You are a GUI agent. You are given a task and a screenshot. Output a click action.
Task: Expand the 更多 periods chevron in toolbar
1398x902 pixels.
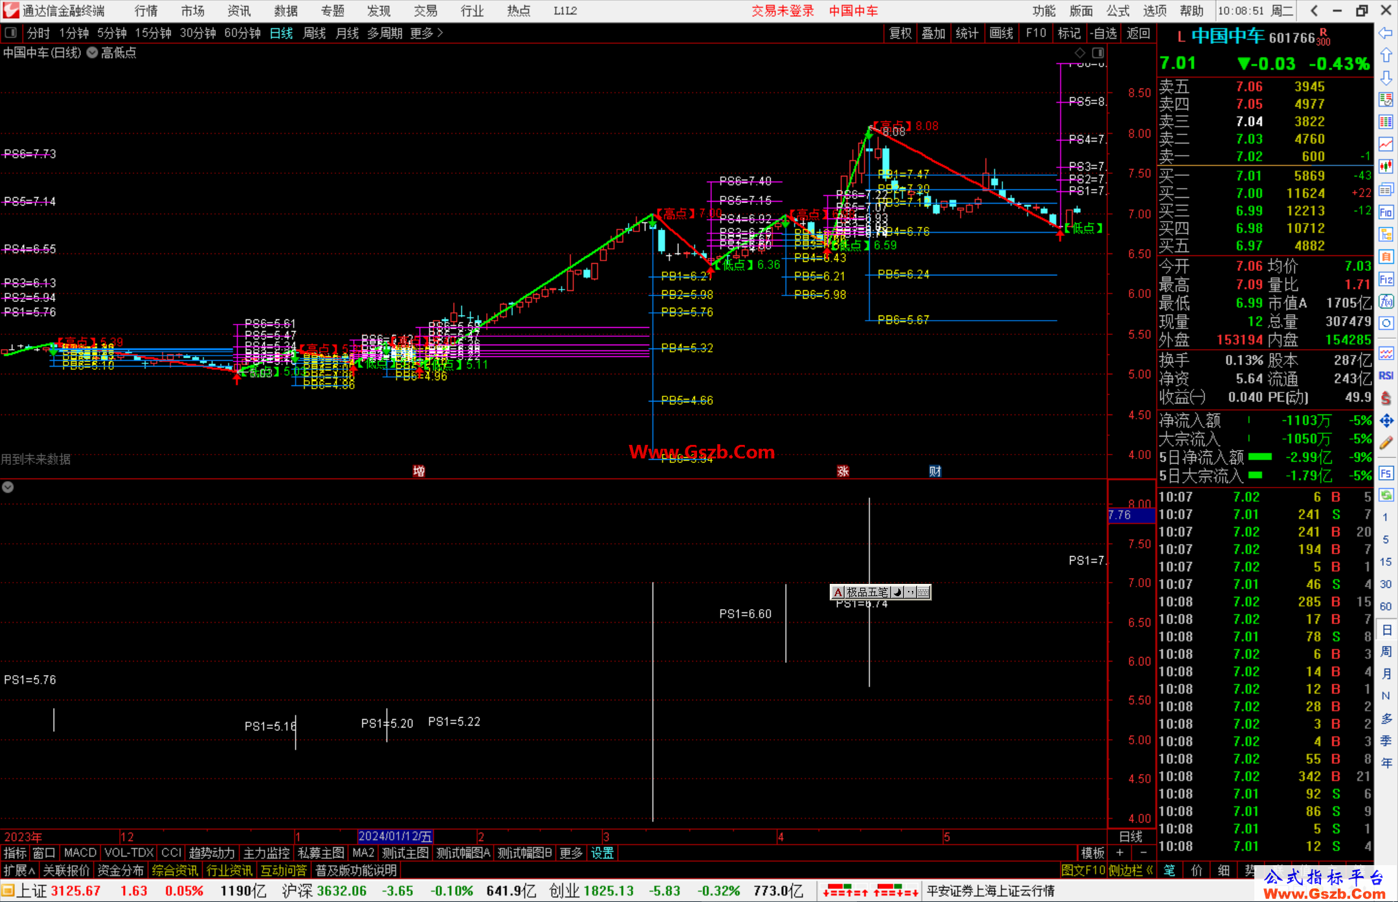[x=440, y=33]
